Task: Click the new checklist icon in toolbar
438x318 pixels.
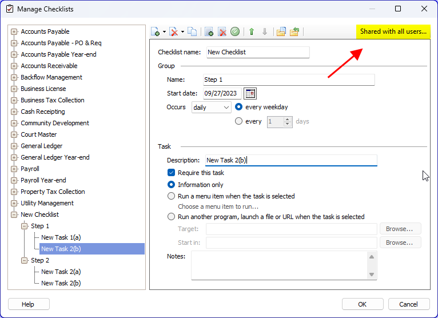Action: [x=156, y=32]
